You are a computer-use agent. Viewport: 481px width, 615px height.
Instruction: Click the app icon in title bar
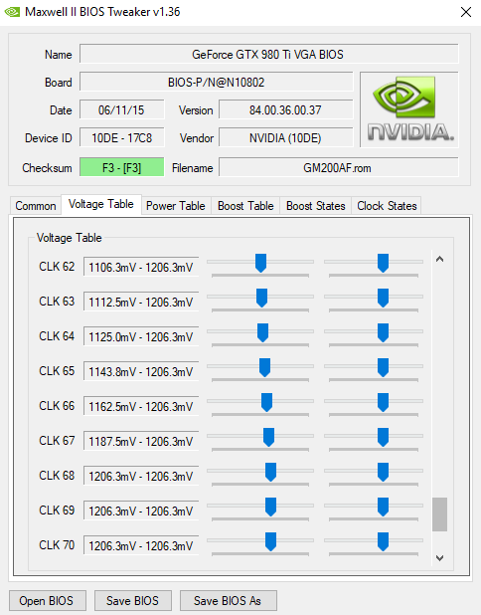pyautogui.click(x=12, y=12)
